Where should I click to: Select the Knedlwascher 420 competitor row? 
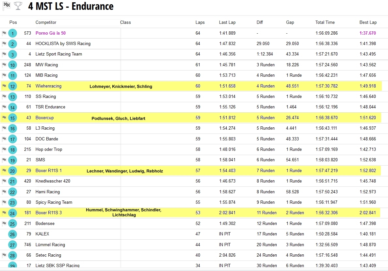[53, 181]
